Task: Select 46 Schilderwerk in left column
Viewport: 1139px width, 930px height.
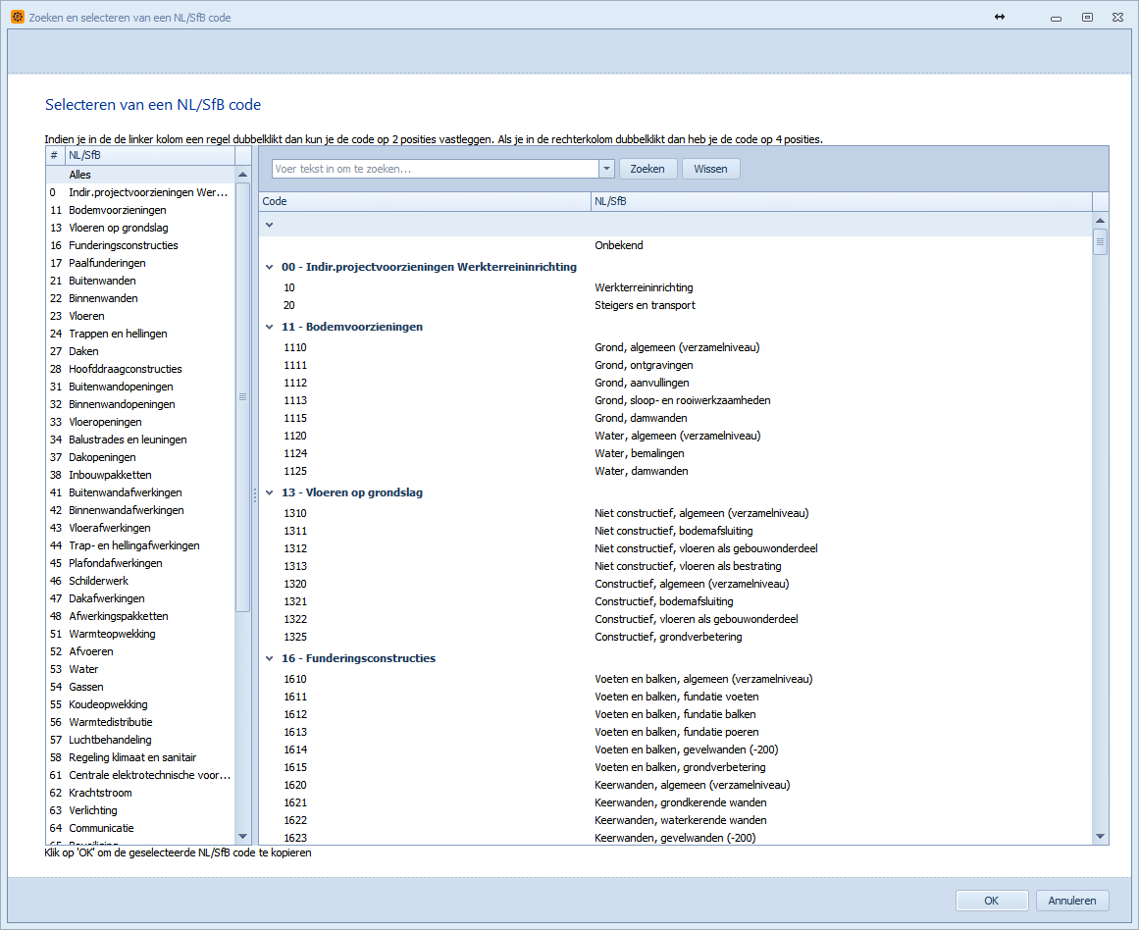Action: pos(98,581)
